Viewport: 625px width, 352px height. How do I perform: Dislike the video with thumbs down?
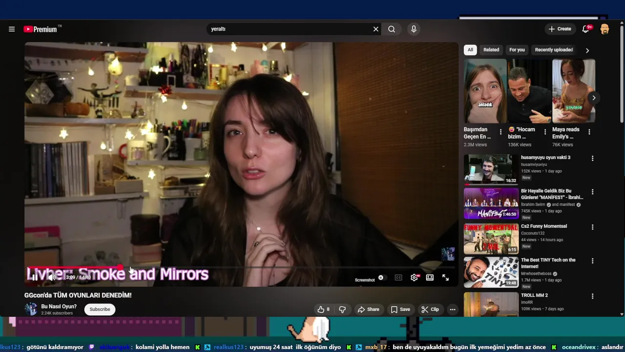pos(342,309)
